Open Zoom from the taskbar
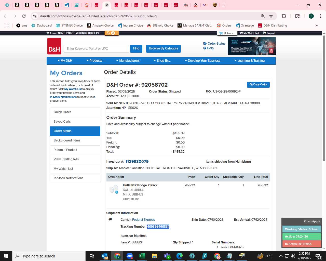Screen dimensions: 326x261 point(130,256)
